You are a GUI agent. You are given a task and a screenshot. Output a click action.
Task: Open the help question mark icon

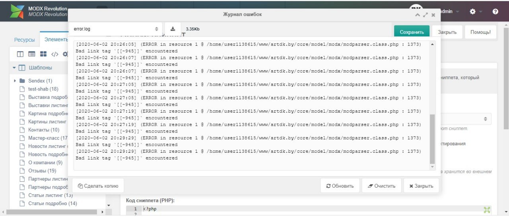click(x=495, y=12)
